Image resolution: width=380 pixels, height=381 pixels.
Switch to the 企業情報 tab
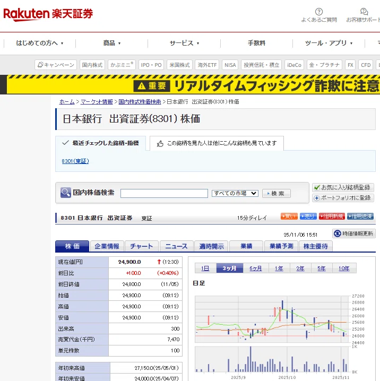(x=107, y=246)
